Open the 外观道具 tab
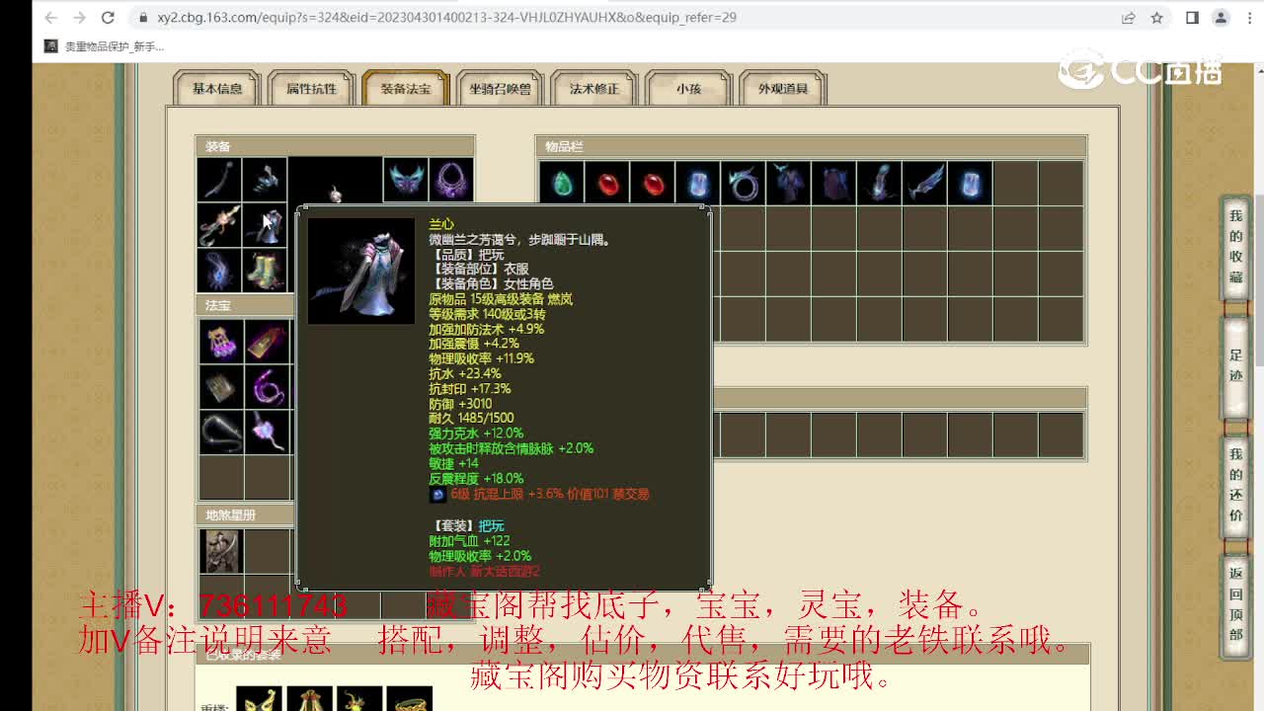Screen dimensions: 1264x711 coord(783,88)
